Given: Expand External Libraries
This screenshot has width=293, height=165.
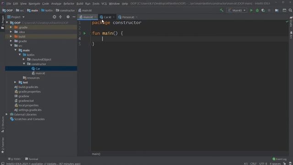Looking at the screenshot, I should (x=7, y=114).
